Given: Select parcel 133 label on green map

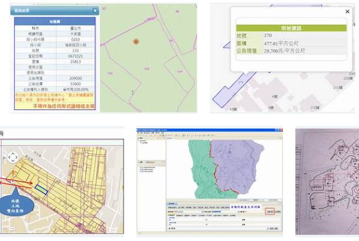Looking at the screenshot, I should pyautogui.click(x=147, y=69).
